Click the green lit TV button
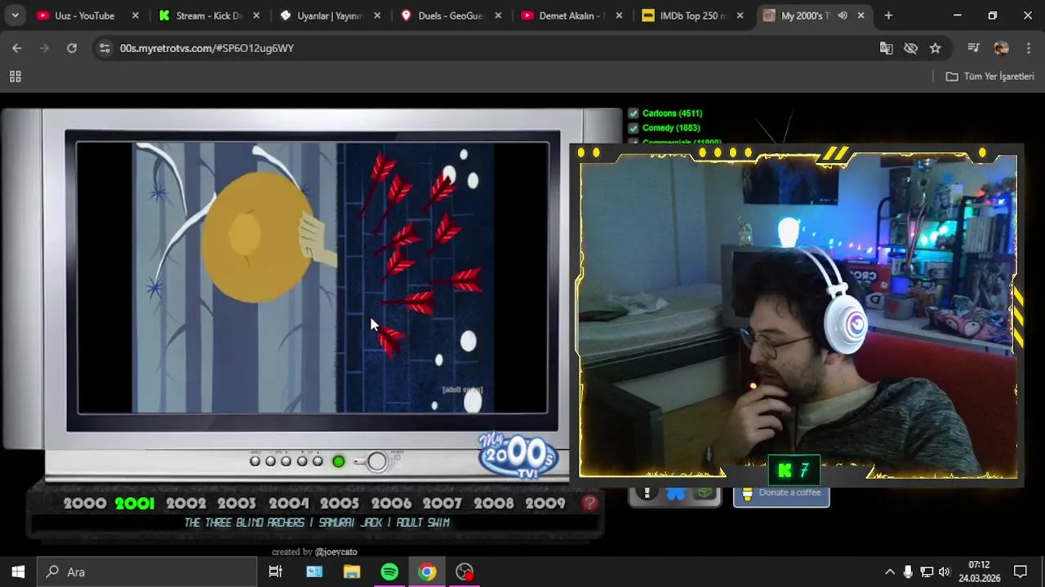The image size is (1045, 587). coord(338,461)
